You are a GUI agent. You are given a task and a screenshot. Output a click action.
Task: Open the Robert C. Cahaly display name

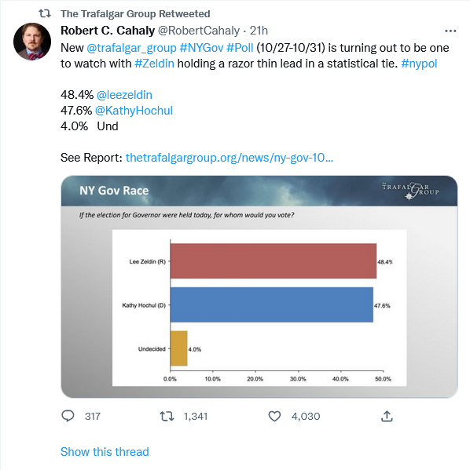tap(108, 31)
